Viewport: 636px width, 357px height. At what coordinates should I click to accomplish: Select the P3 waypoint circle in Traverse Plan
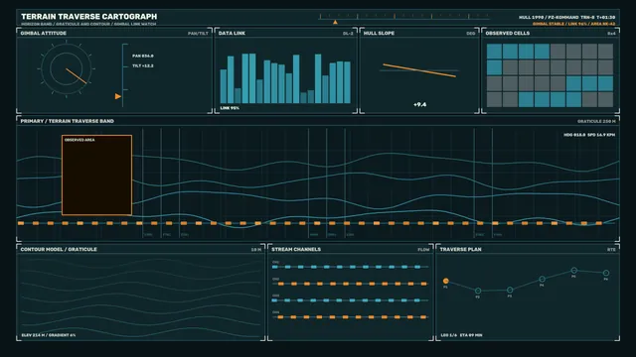(x=510, y=290)
